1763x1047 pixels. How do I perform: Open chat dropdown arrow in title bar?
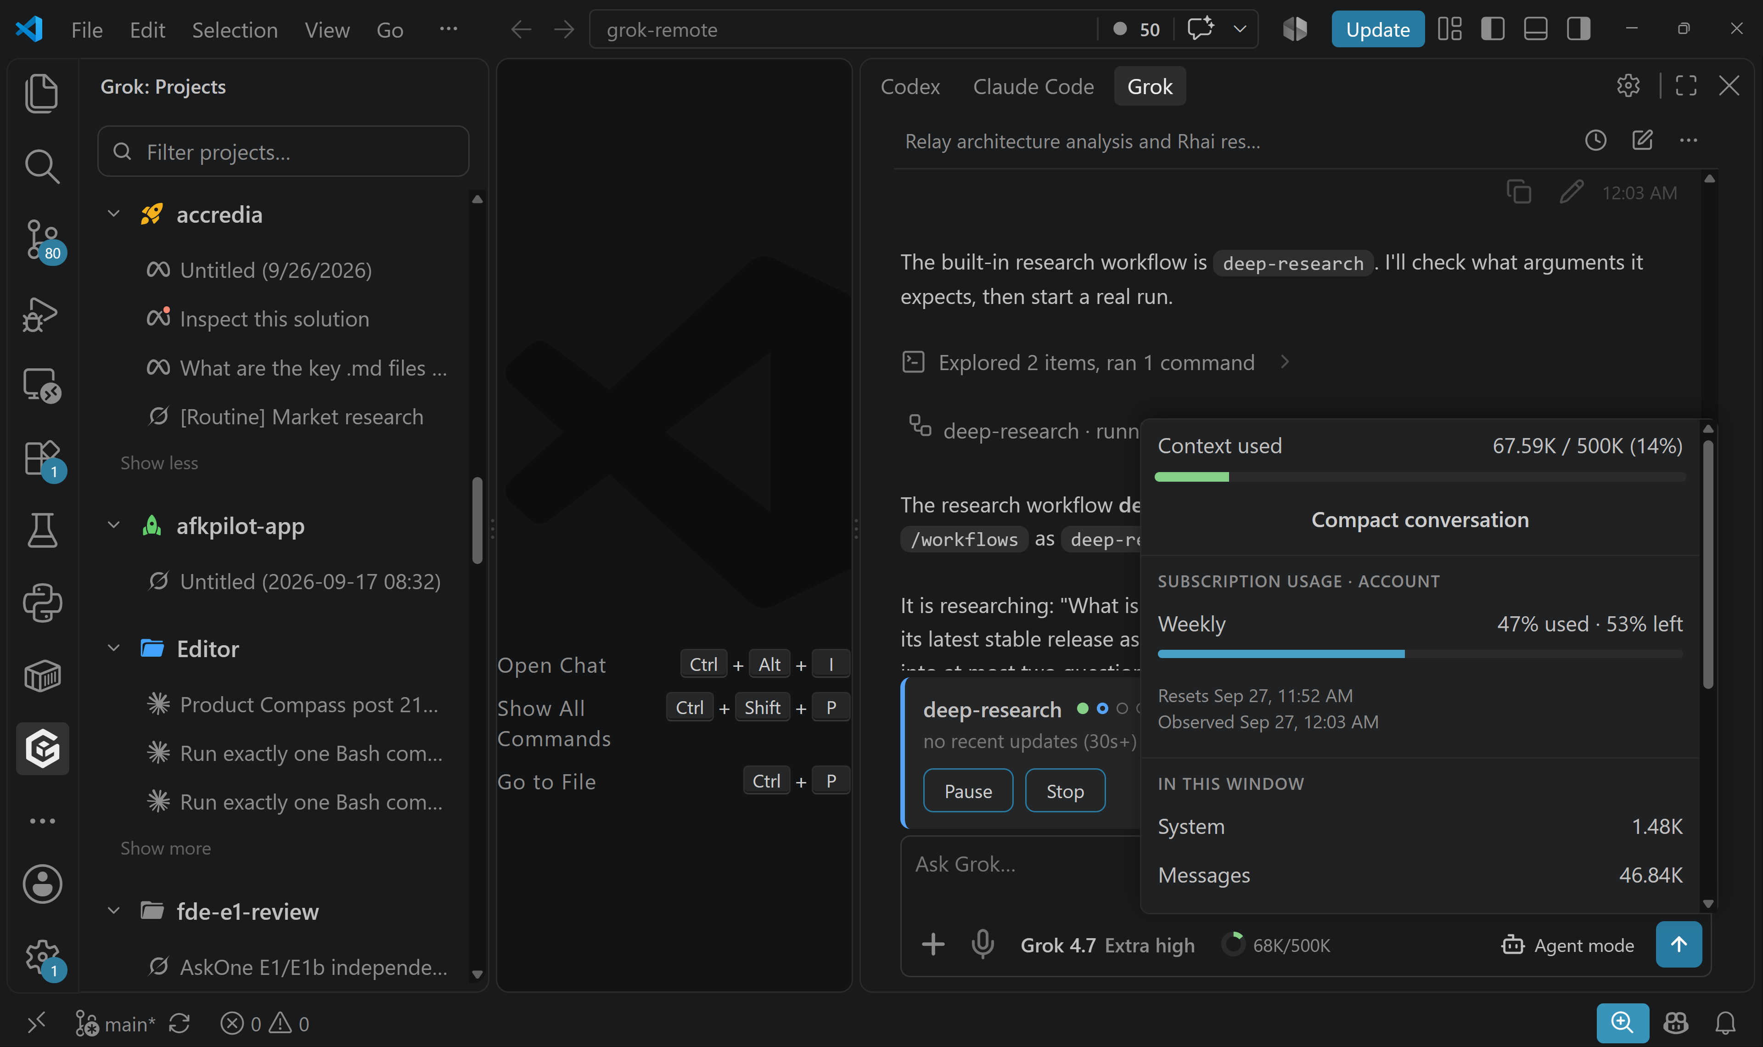[1239, 29]
